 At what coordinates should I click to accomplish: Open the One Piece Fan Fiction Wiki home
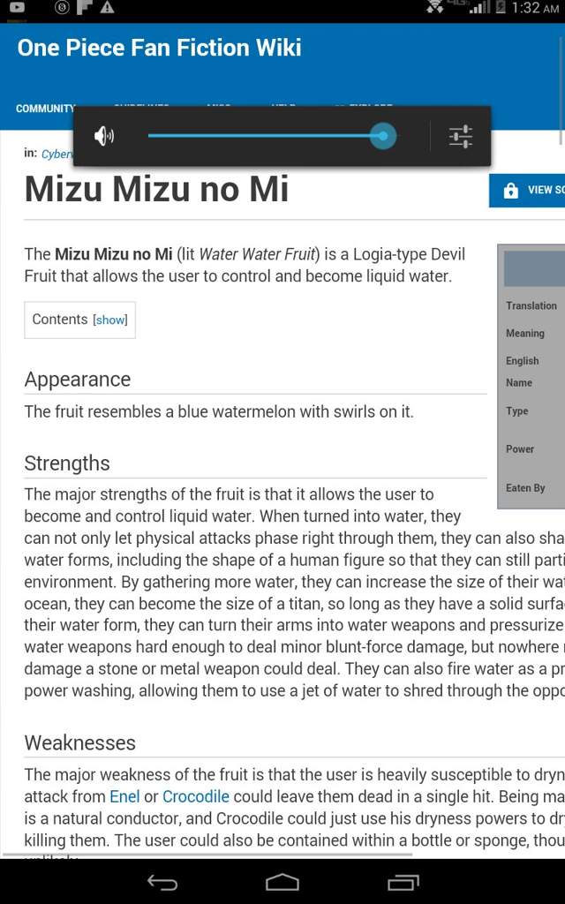pyautogui.click(x=159, y=48)
